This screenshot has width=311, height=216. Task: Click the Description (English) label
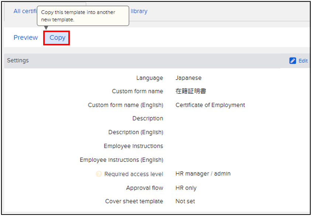[x=136, y=132]
